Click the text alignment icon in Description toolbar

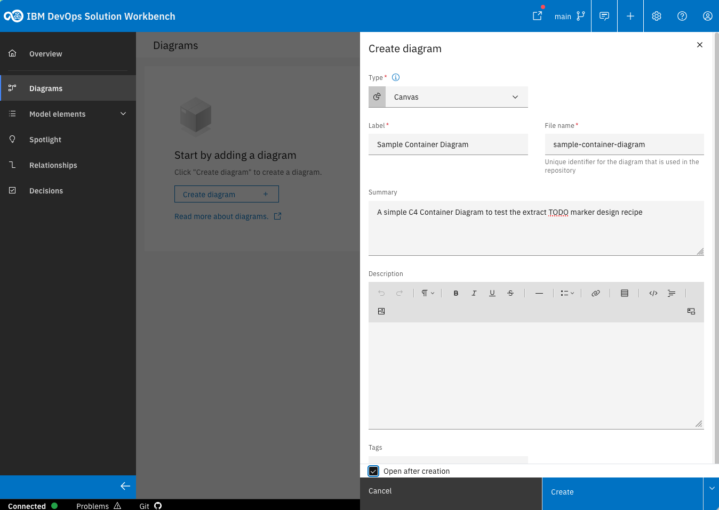(x=672, y=293)
